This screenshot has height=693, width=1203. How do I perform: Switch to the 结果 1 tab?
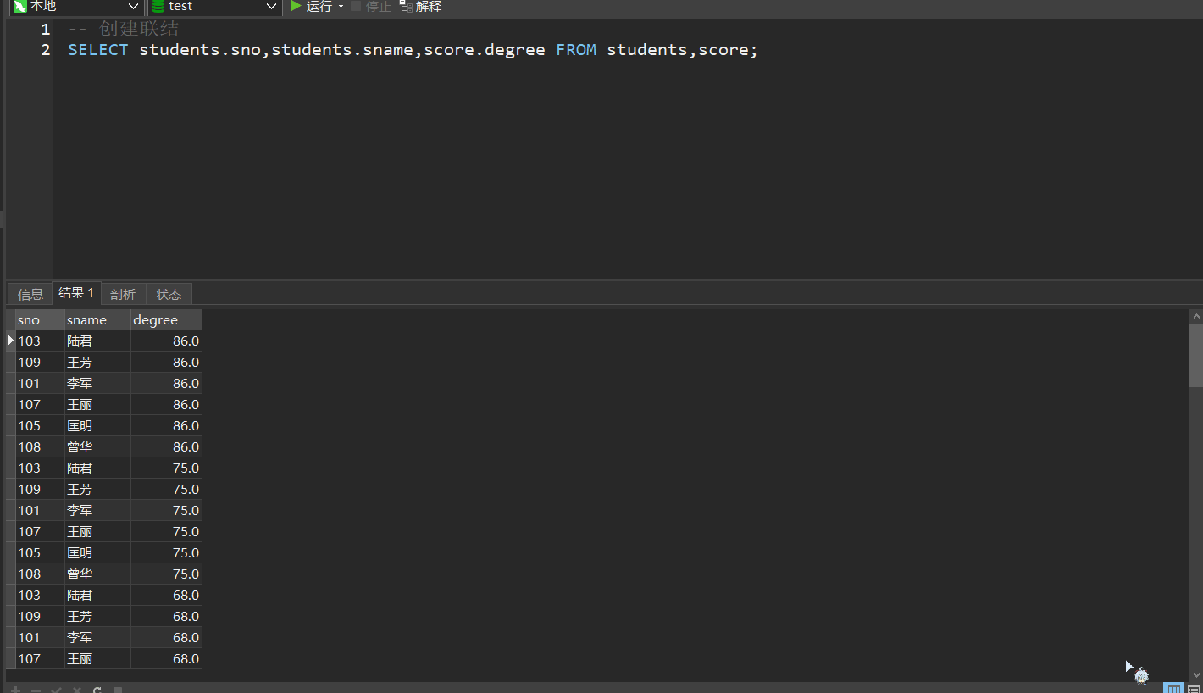[76, 293]
